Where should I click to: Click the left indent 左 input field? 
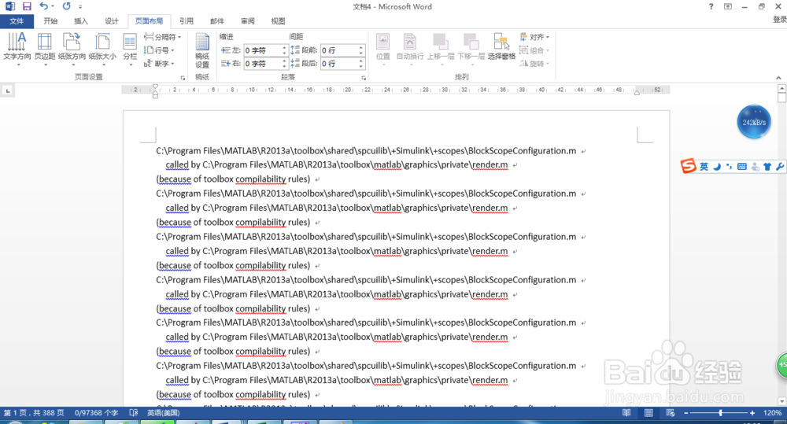coord(262,50)
